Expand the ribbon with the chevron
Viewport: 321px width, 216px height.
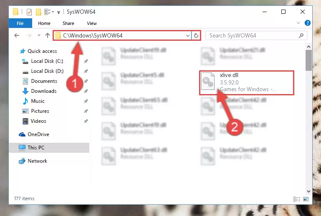coord(298,23)
